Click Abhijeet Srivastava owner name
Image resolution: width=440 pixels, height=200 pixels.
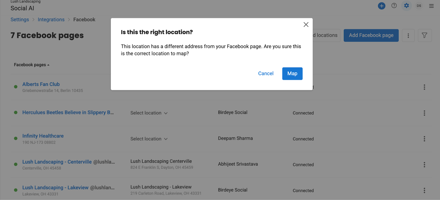click(238, 164)
